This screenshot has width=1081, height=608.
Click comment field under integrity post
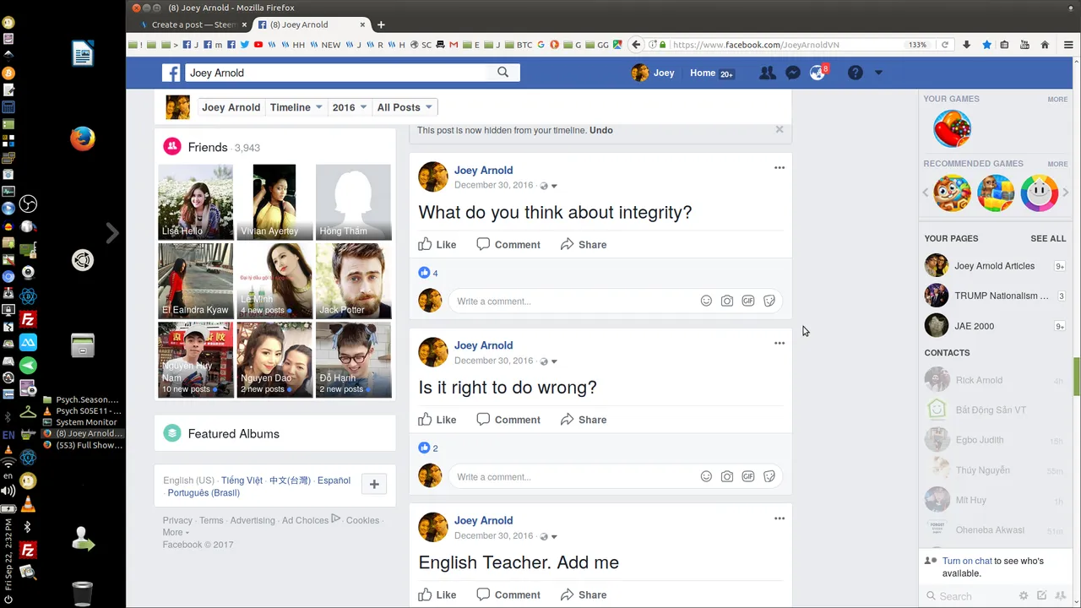click(x=574, y=301)
